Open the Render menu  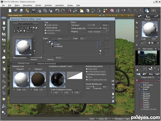click(x=38, y=5)
